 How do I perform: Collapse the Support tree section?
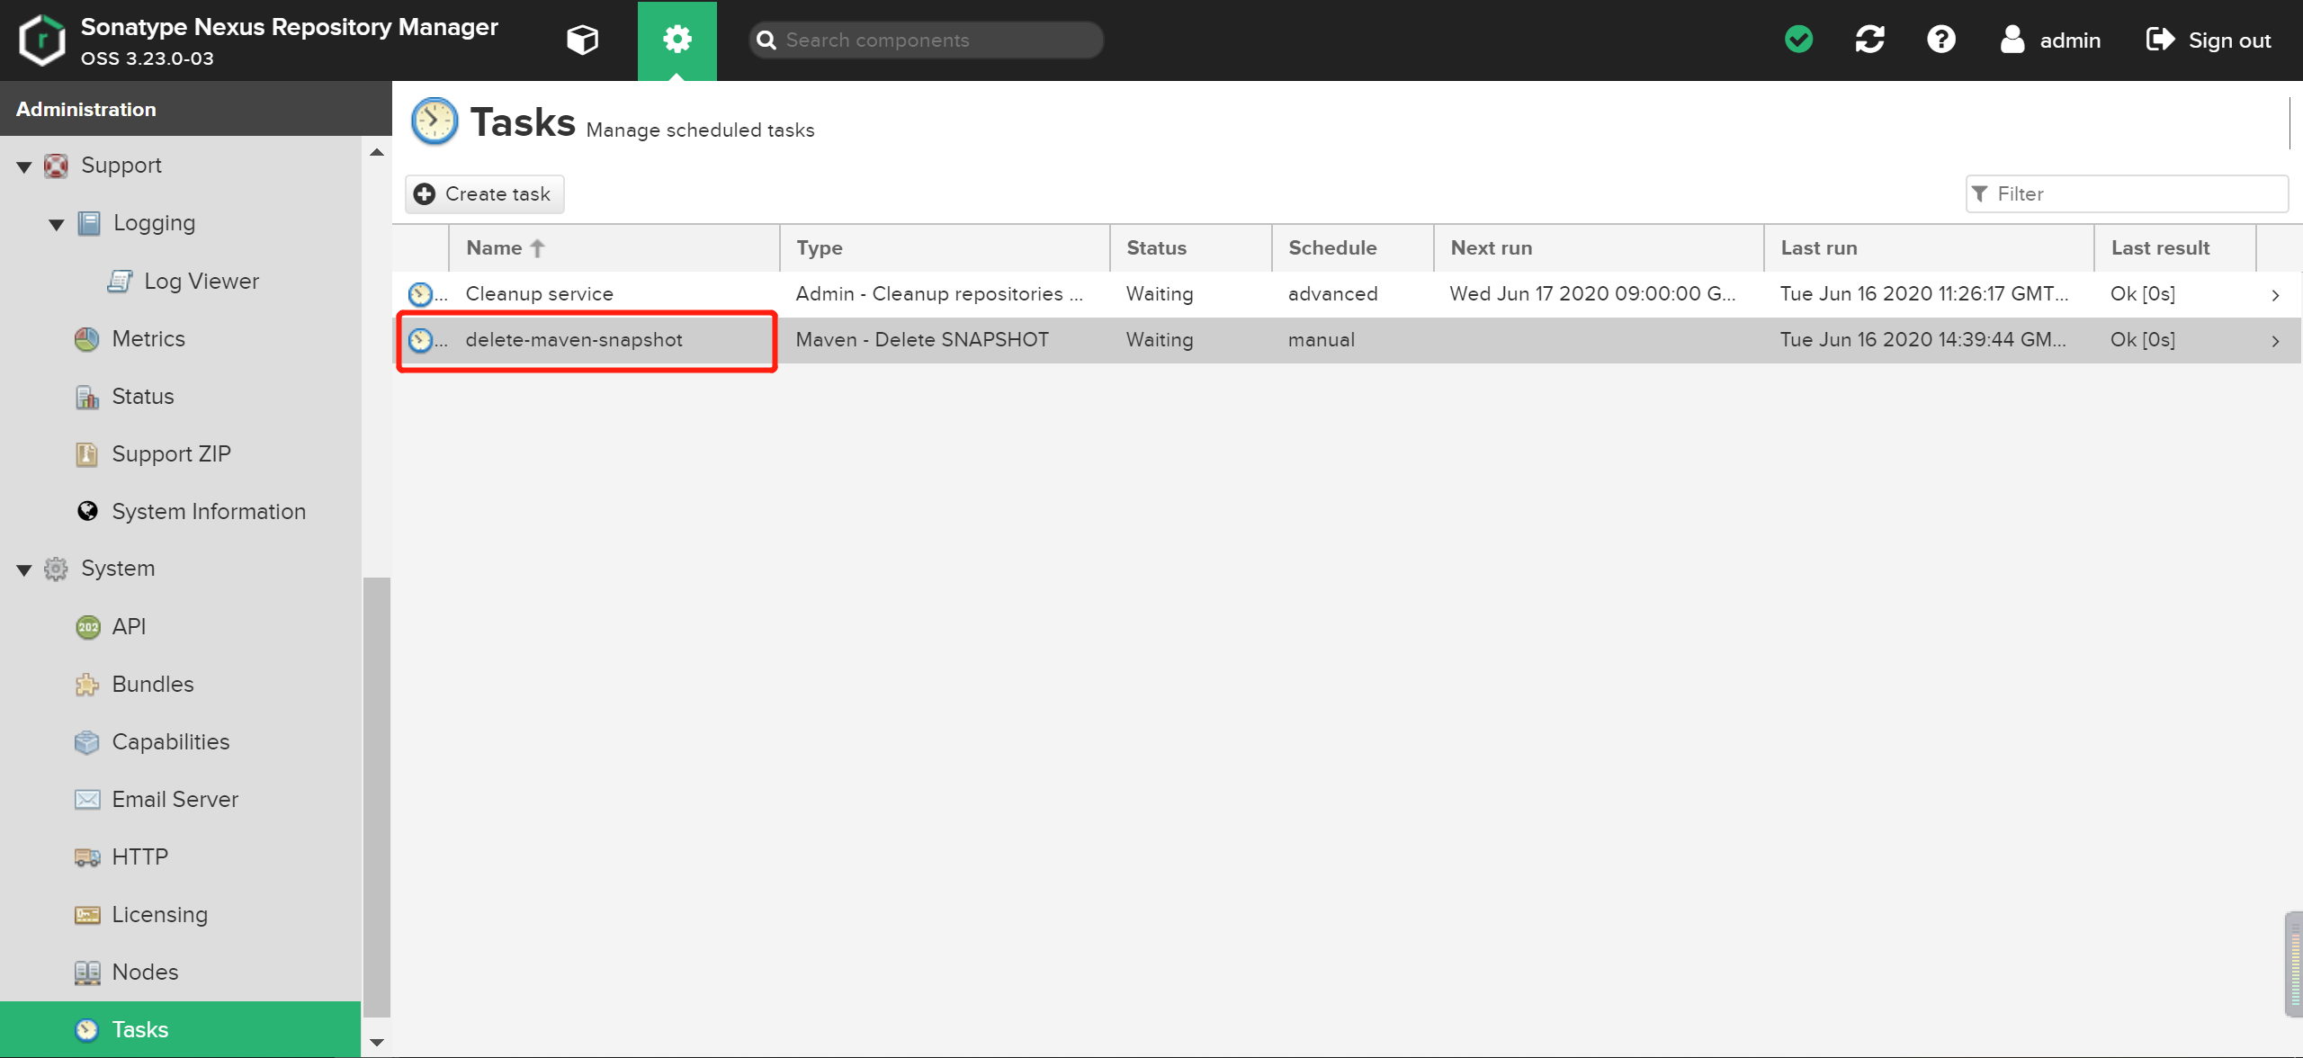24,166
